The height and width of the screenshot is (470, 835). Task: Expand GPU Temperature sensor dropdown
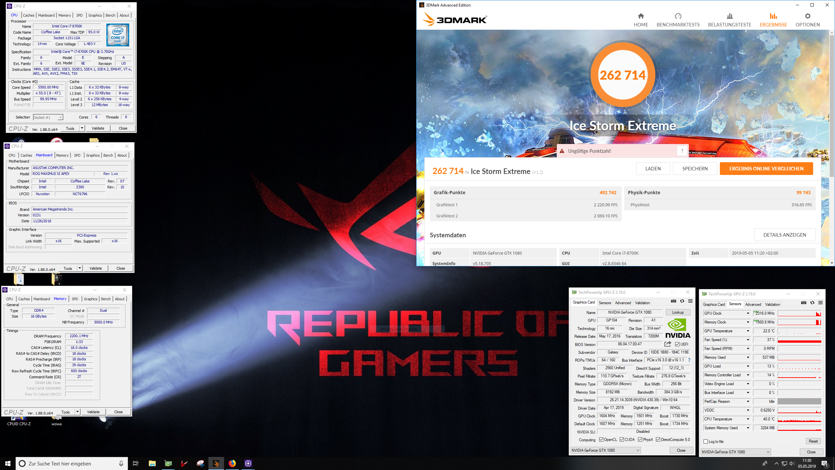click(748, 331)
